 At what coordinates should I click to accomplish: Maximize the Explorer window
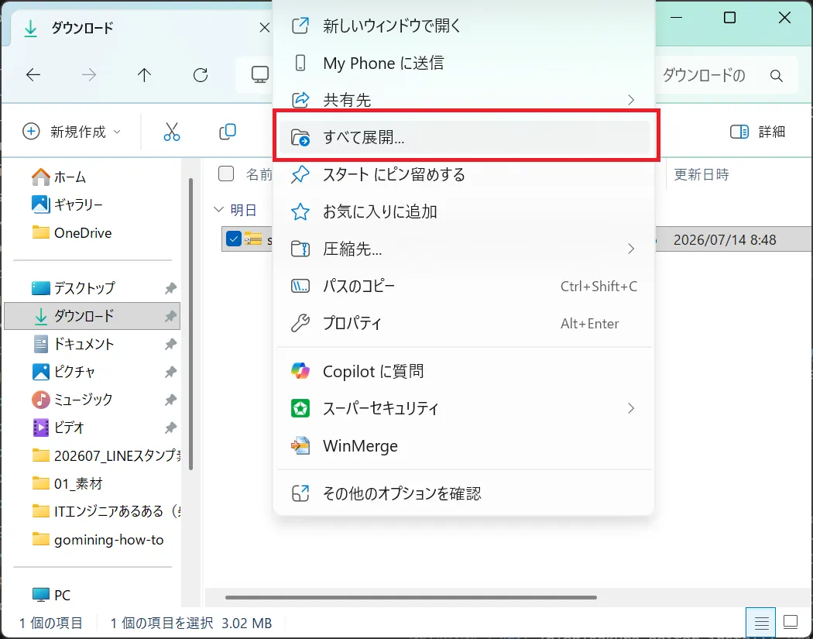(x=729, y=18)
